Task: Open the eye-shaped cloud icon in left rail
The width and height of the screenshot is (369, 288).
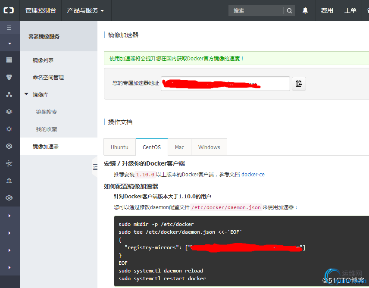Action: click(9, 146)
